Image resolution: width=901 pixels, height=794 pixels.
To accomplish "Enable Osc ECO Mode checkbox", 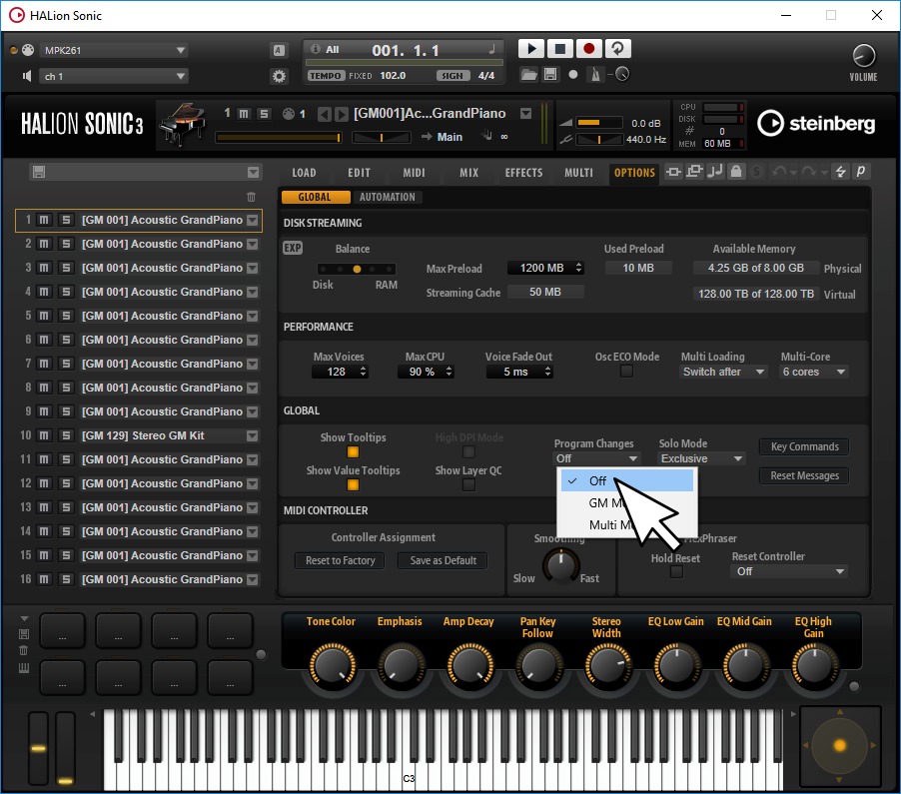I will [627, 372].
